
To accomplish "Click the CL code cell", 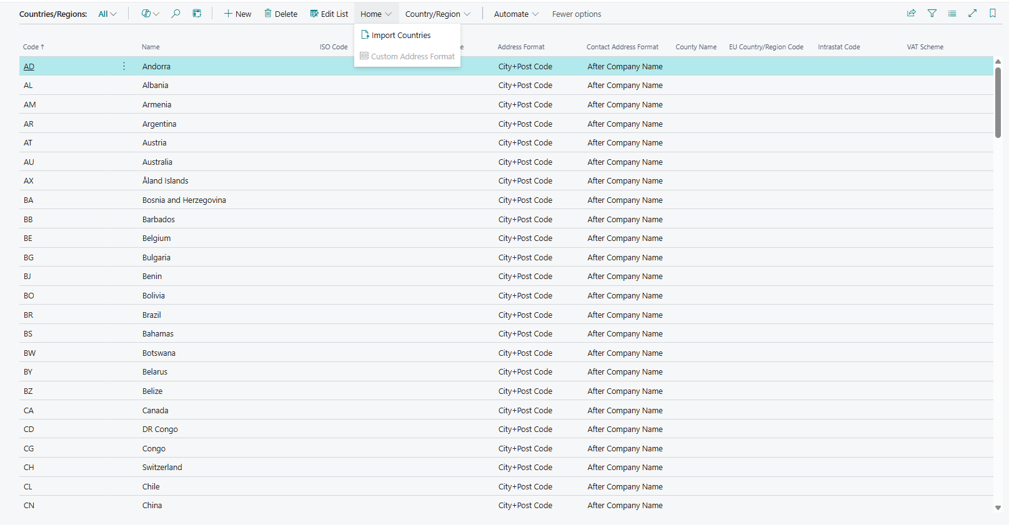I will click(x=28, y=487).
